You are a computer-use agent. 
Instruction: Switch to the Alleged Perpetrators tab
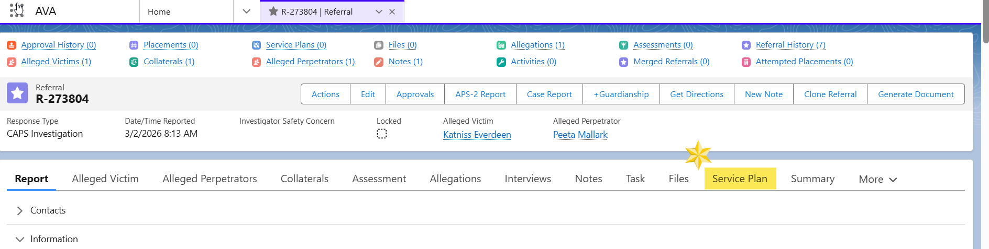(210, 179)
